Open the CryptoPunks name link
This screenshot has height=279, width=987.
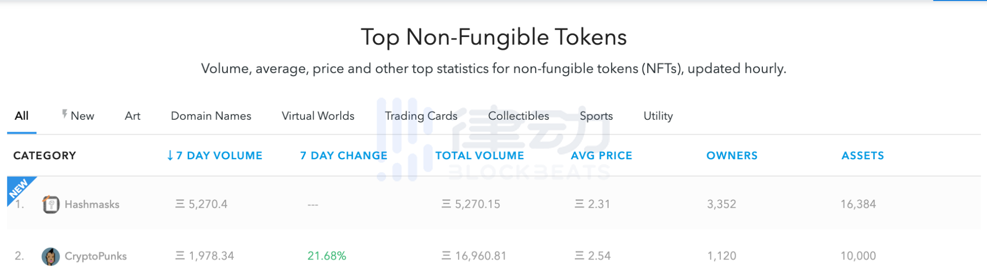coord(96,256)
